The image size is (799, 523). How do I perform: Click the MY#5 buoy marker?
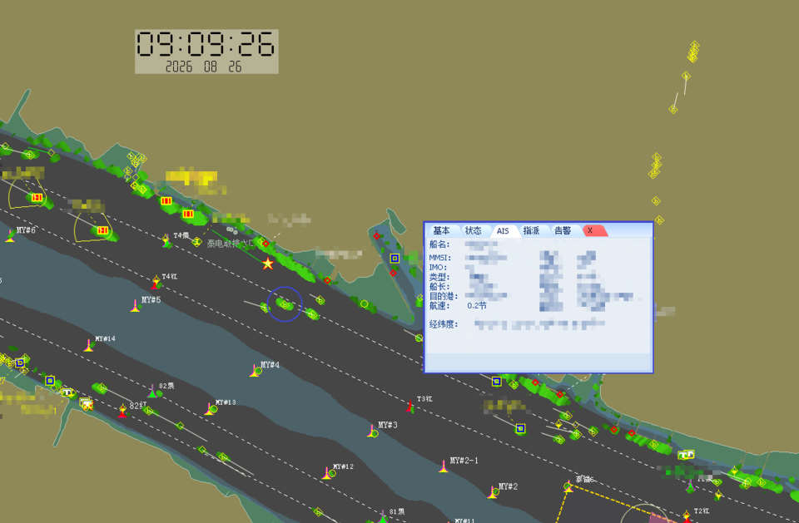click(135, 306)
